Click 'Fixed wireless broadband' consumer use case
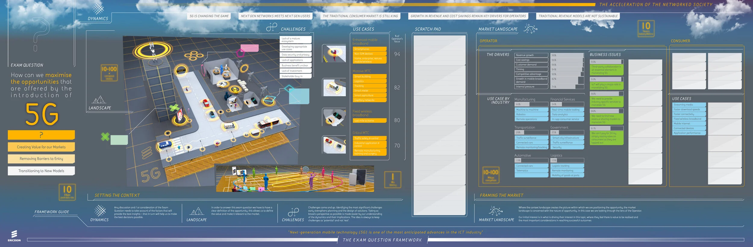The image size is (753, 247). coord(689,119)
